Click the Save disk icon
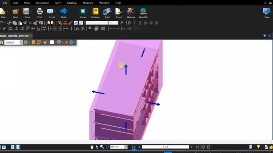This screenshot has width=273, height=153. tap(26, 11)
